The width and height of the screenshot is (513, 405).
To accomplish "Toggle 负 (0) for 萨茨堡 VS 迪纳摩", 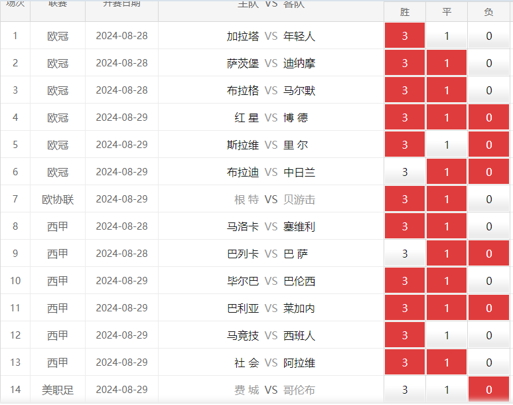I will point(489,62).
